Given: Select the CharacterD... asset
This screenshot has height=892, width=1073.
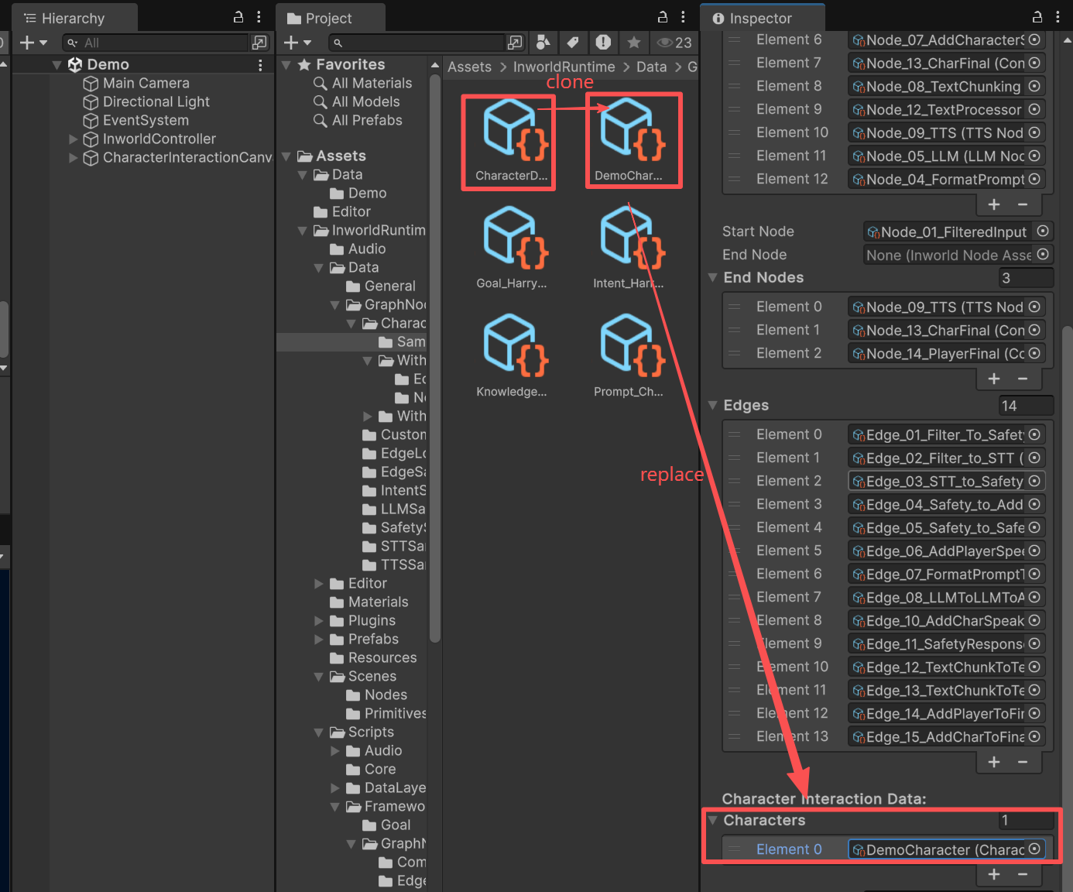Looking at the screenshot, I should tap(511, 141).
